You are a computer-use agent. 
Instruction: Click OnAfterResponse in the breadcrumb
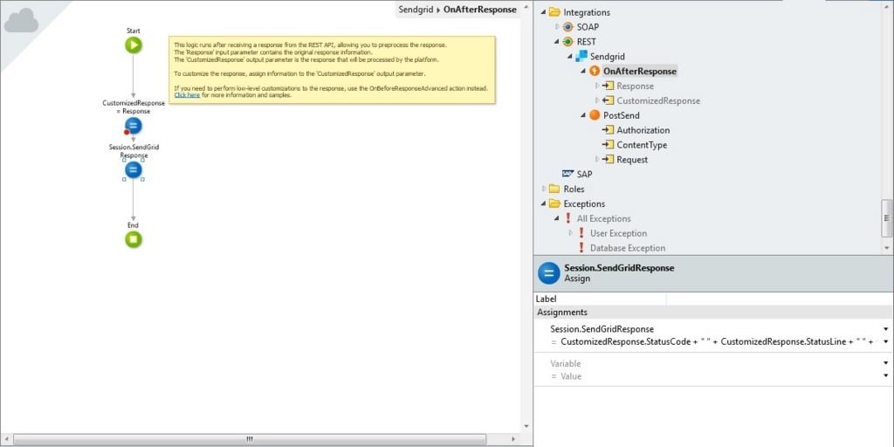click(x=479, y=9)
